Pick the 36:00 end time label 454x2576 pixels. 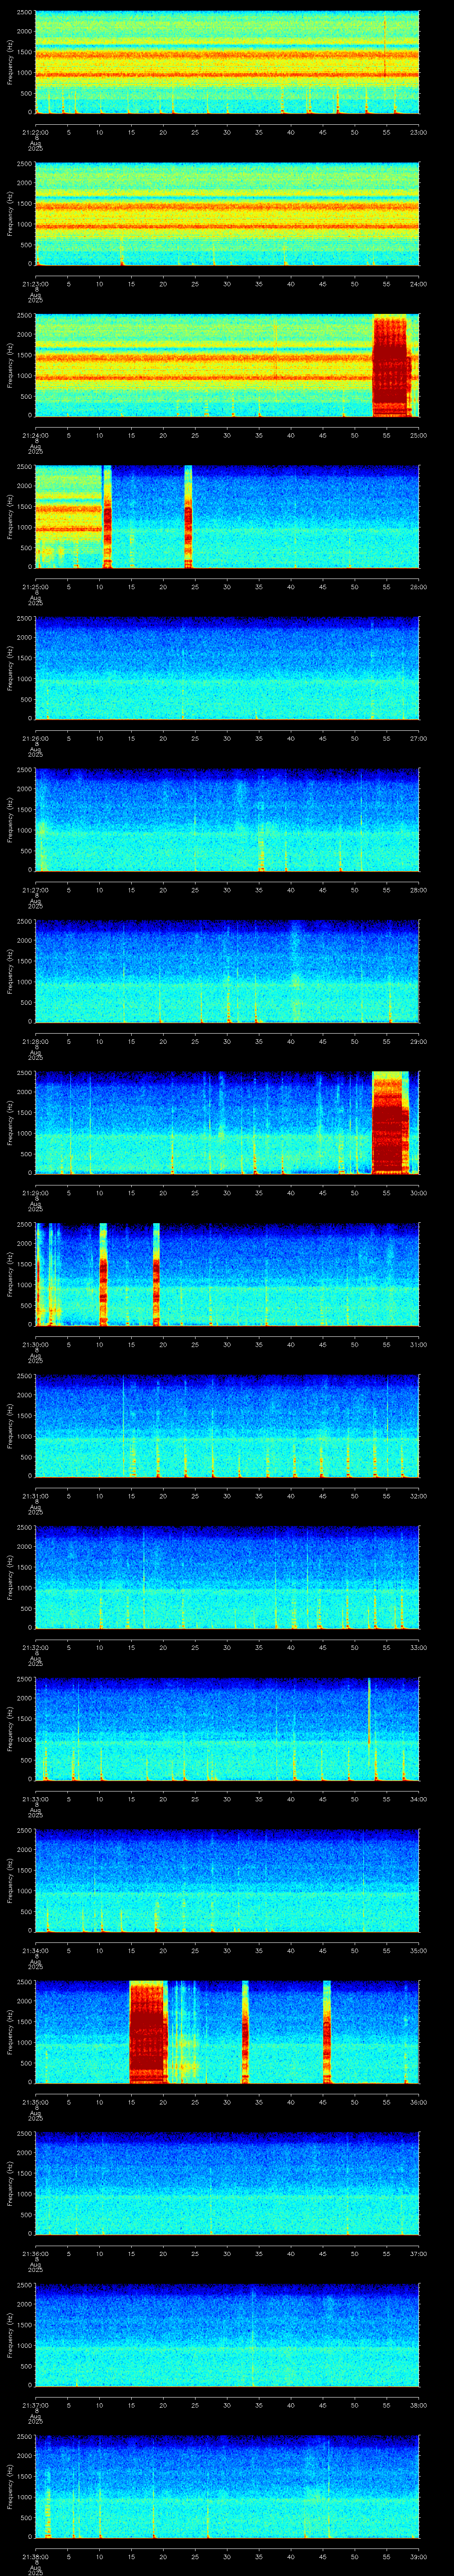[418, 2102]
